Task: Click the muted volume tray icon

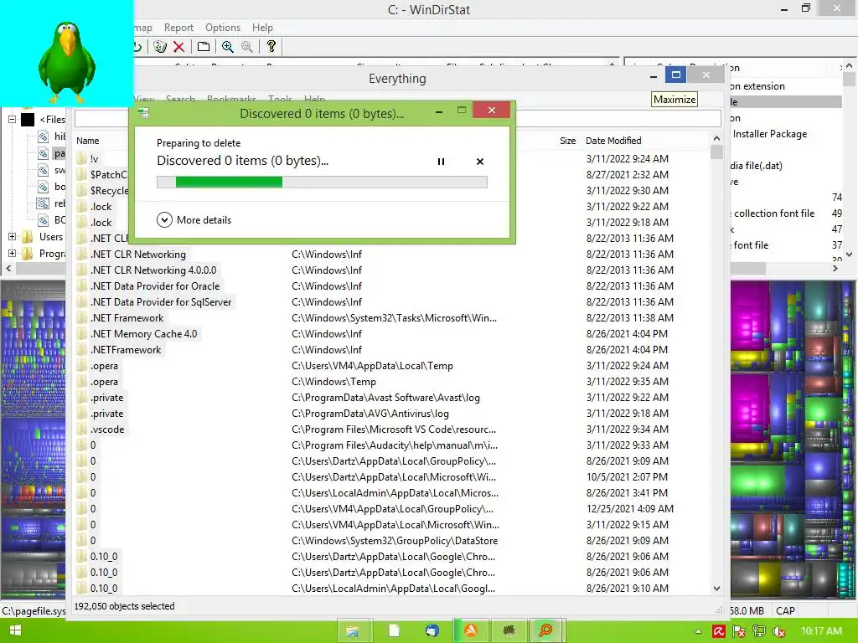Action: pyautogui.click(x=778, y=631)
